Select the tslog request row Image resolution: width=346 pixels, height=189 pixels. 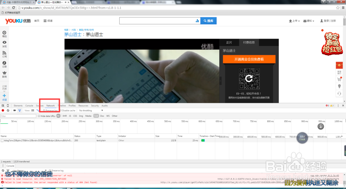coord(37,141)
